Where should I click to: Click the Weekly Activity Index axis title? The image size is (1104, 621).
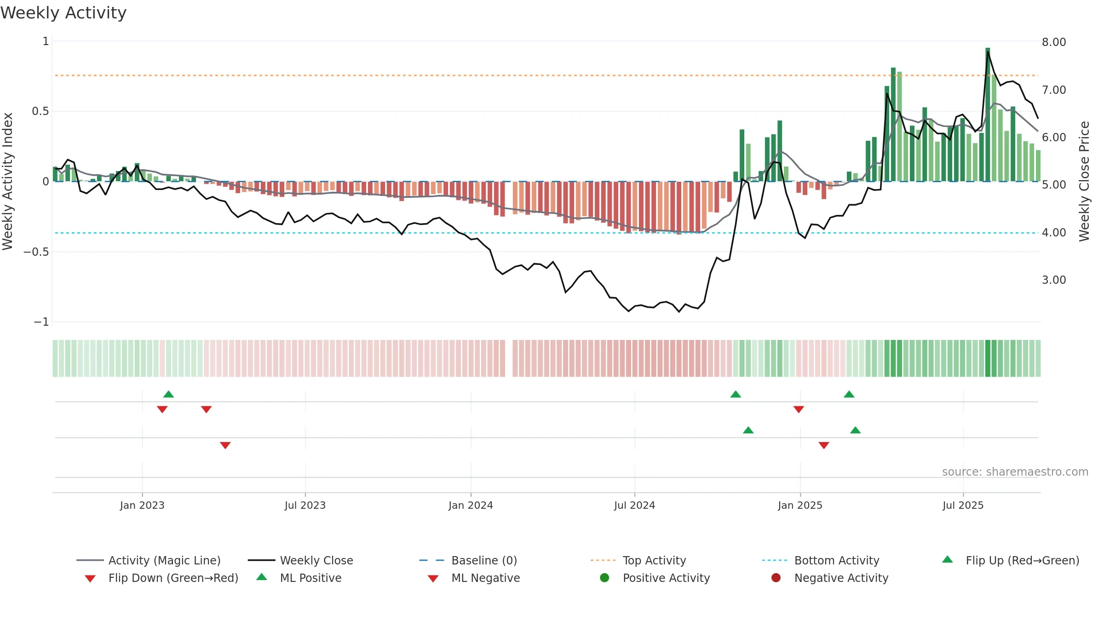(8, 181)
